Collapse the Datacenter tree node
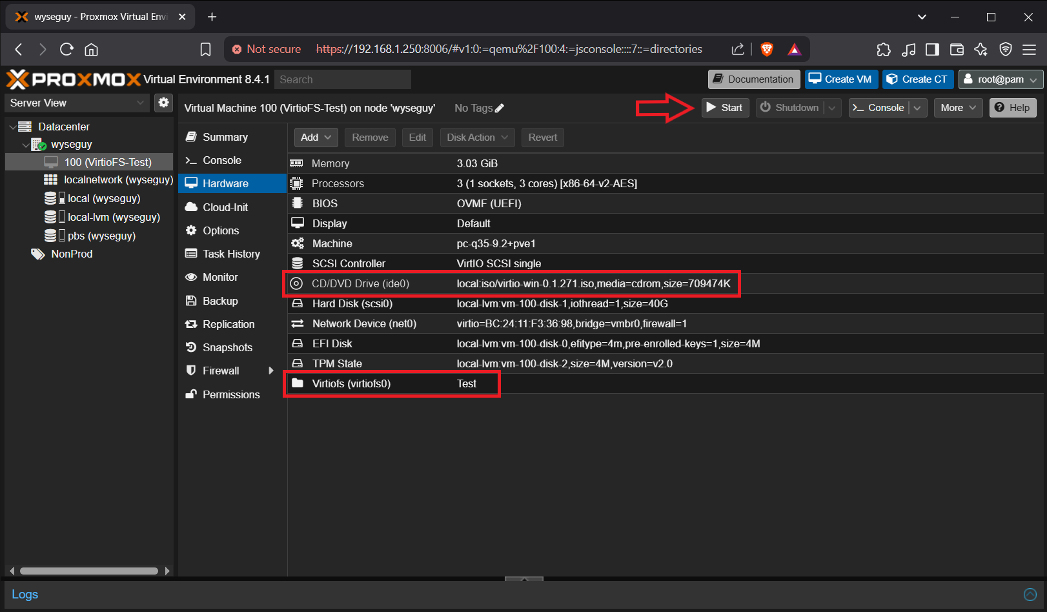1047x612 pixels. 12,127
